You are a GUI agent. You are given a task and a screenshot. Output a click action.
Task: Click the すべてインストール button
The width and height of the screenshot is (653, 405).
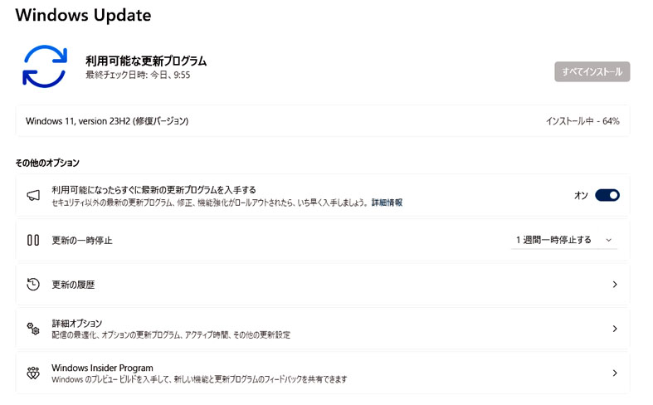[x=592, y=71]
